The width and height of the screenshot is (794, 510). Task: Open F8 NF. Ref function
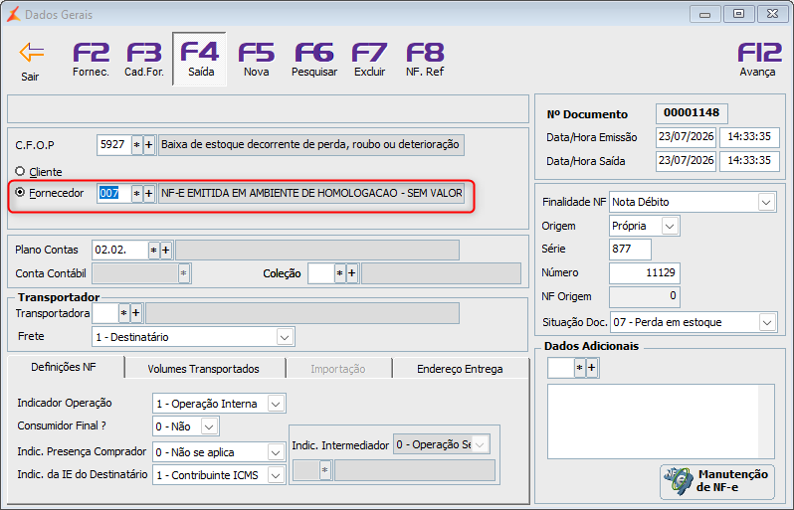point(425,60)
